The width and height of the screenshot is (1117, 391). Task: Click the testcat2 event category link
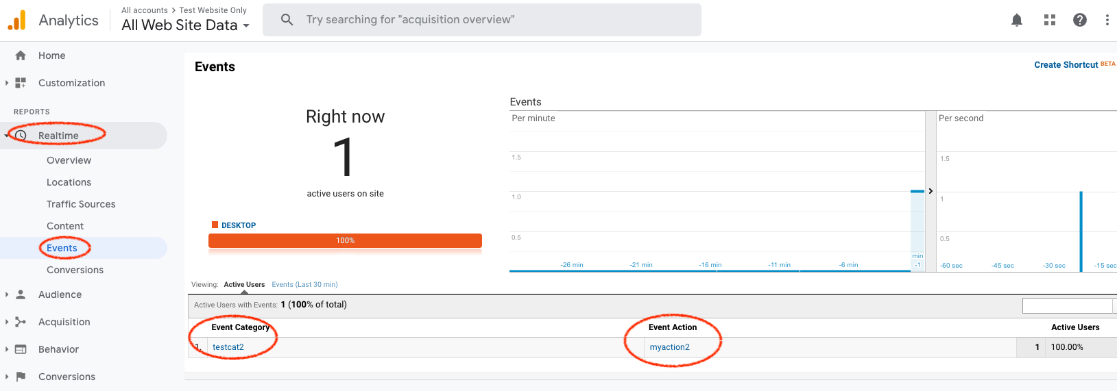pyautogui.click(x=228, y=347)
